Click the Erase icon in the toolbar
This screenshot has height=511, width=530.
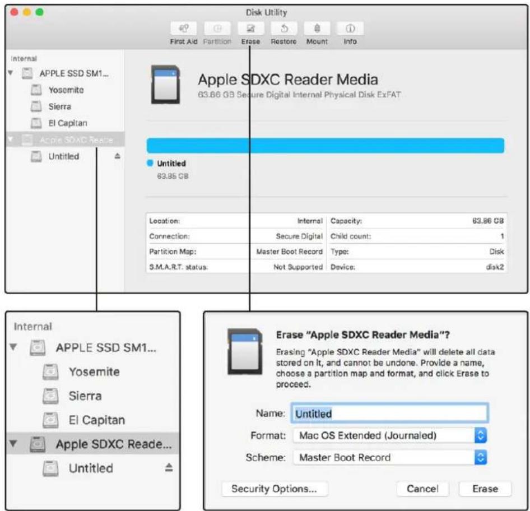250,29
